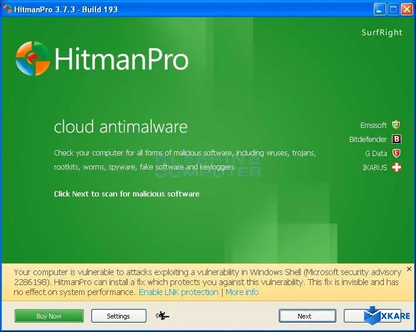Open the Settings button
This screenshot has height=332, width=416.
click(x=118, y=316)
